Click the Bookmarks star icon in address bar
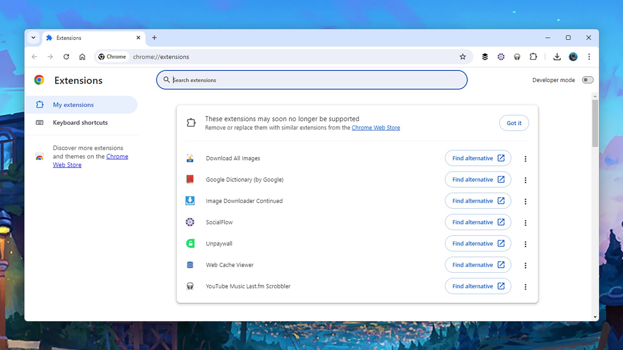623x350 pixels. (463, 56)
